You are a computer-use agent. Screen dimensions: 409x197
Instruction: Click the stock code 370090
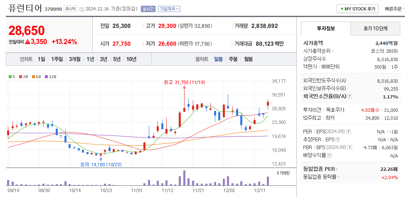point(53,9)
